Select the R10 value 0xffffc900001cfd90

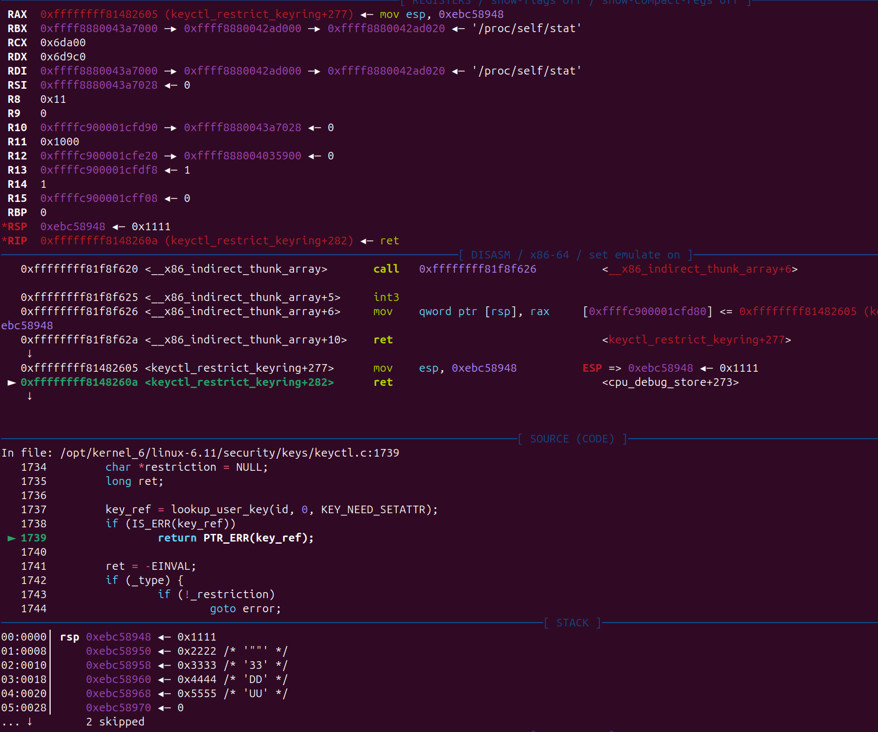99,127
